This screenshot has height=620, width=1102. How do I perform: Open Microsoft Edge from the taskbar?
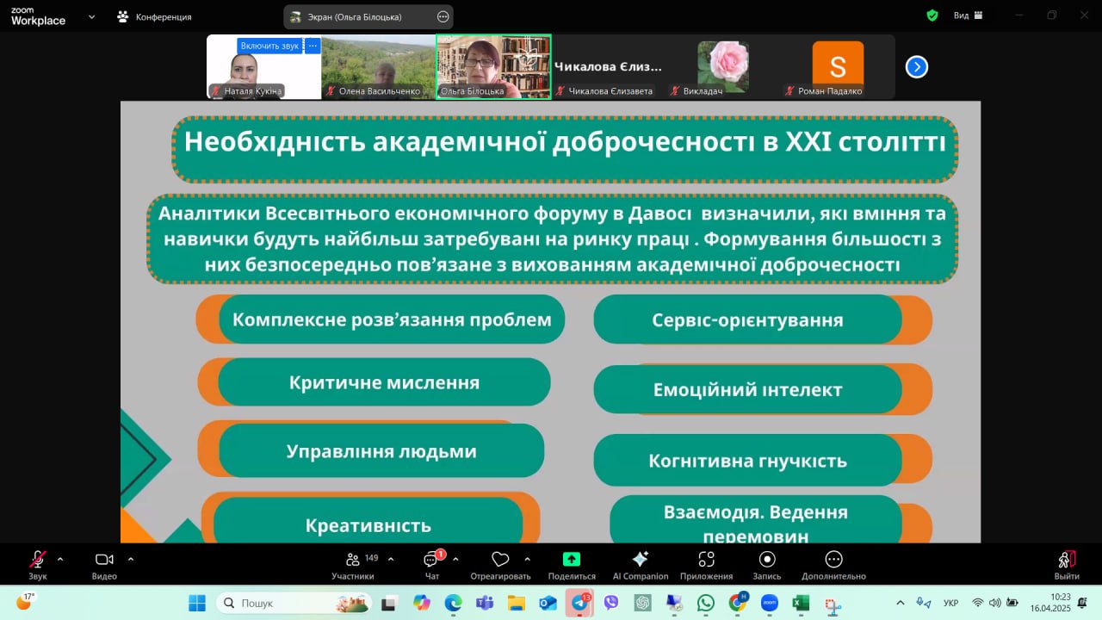[x=453, y=603]
